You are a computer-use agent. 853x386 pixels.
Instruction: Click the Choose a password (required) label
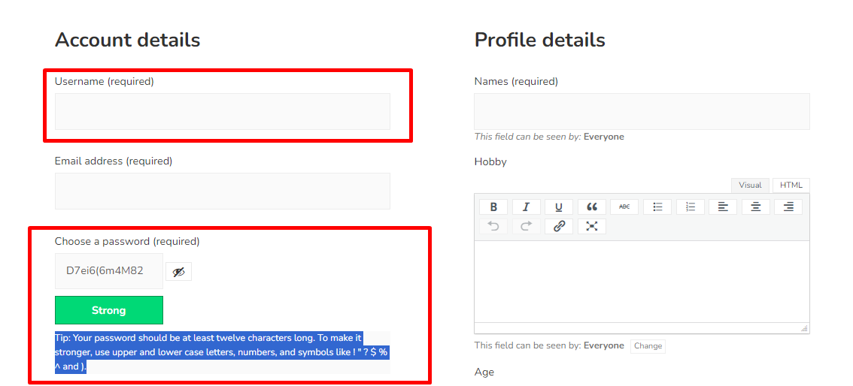(127, 242)
